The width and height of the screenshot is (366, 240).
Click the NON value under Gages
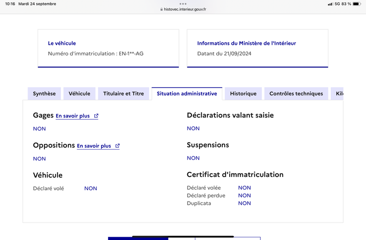(x=39, y=129)
